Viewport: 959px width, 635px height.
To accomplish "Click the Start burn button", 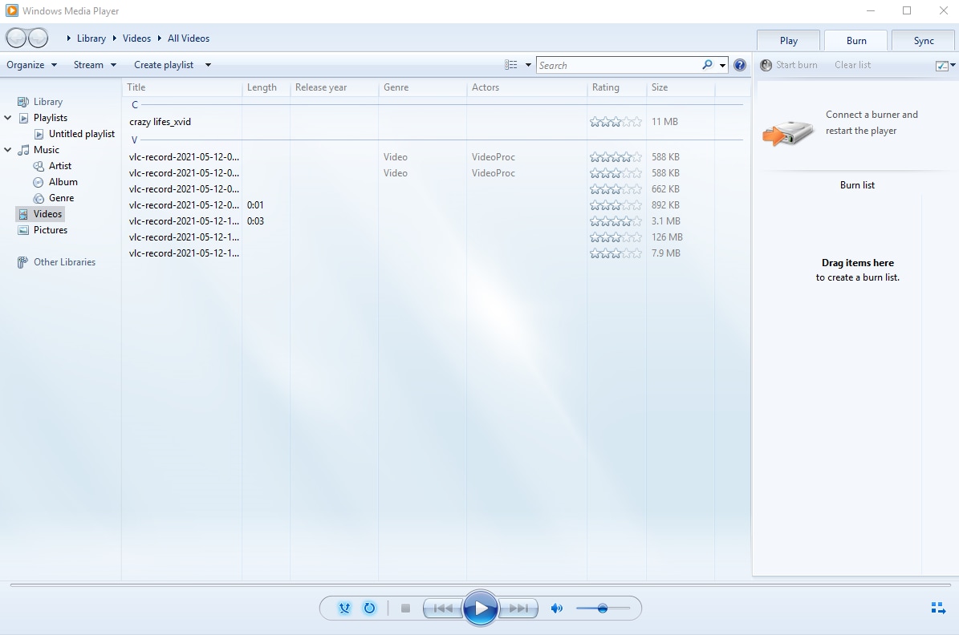I will (789, 65).
